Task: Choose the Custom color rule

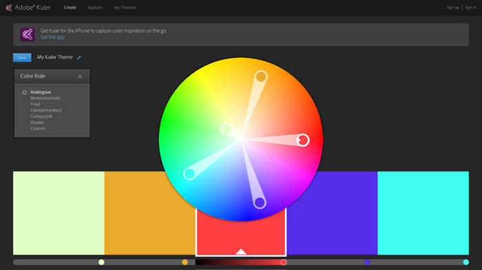Action: coord(37,128)
